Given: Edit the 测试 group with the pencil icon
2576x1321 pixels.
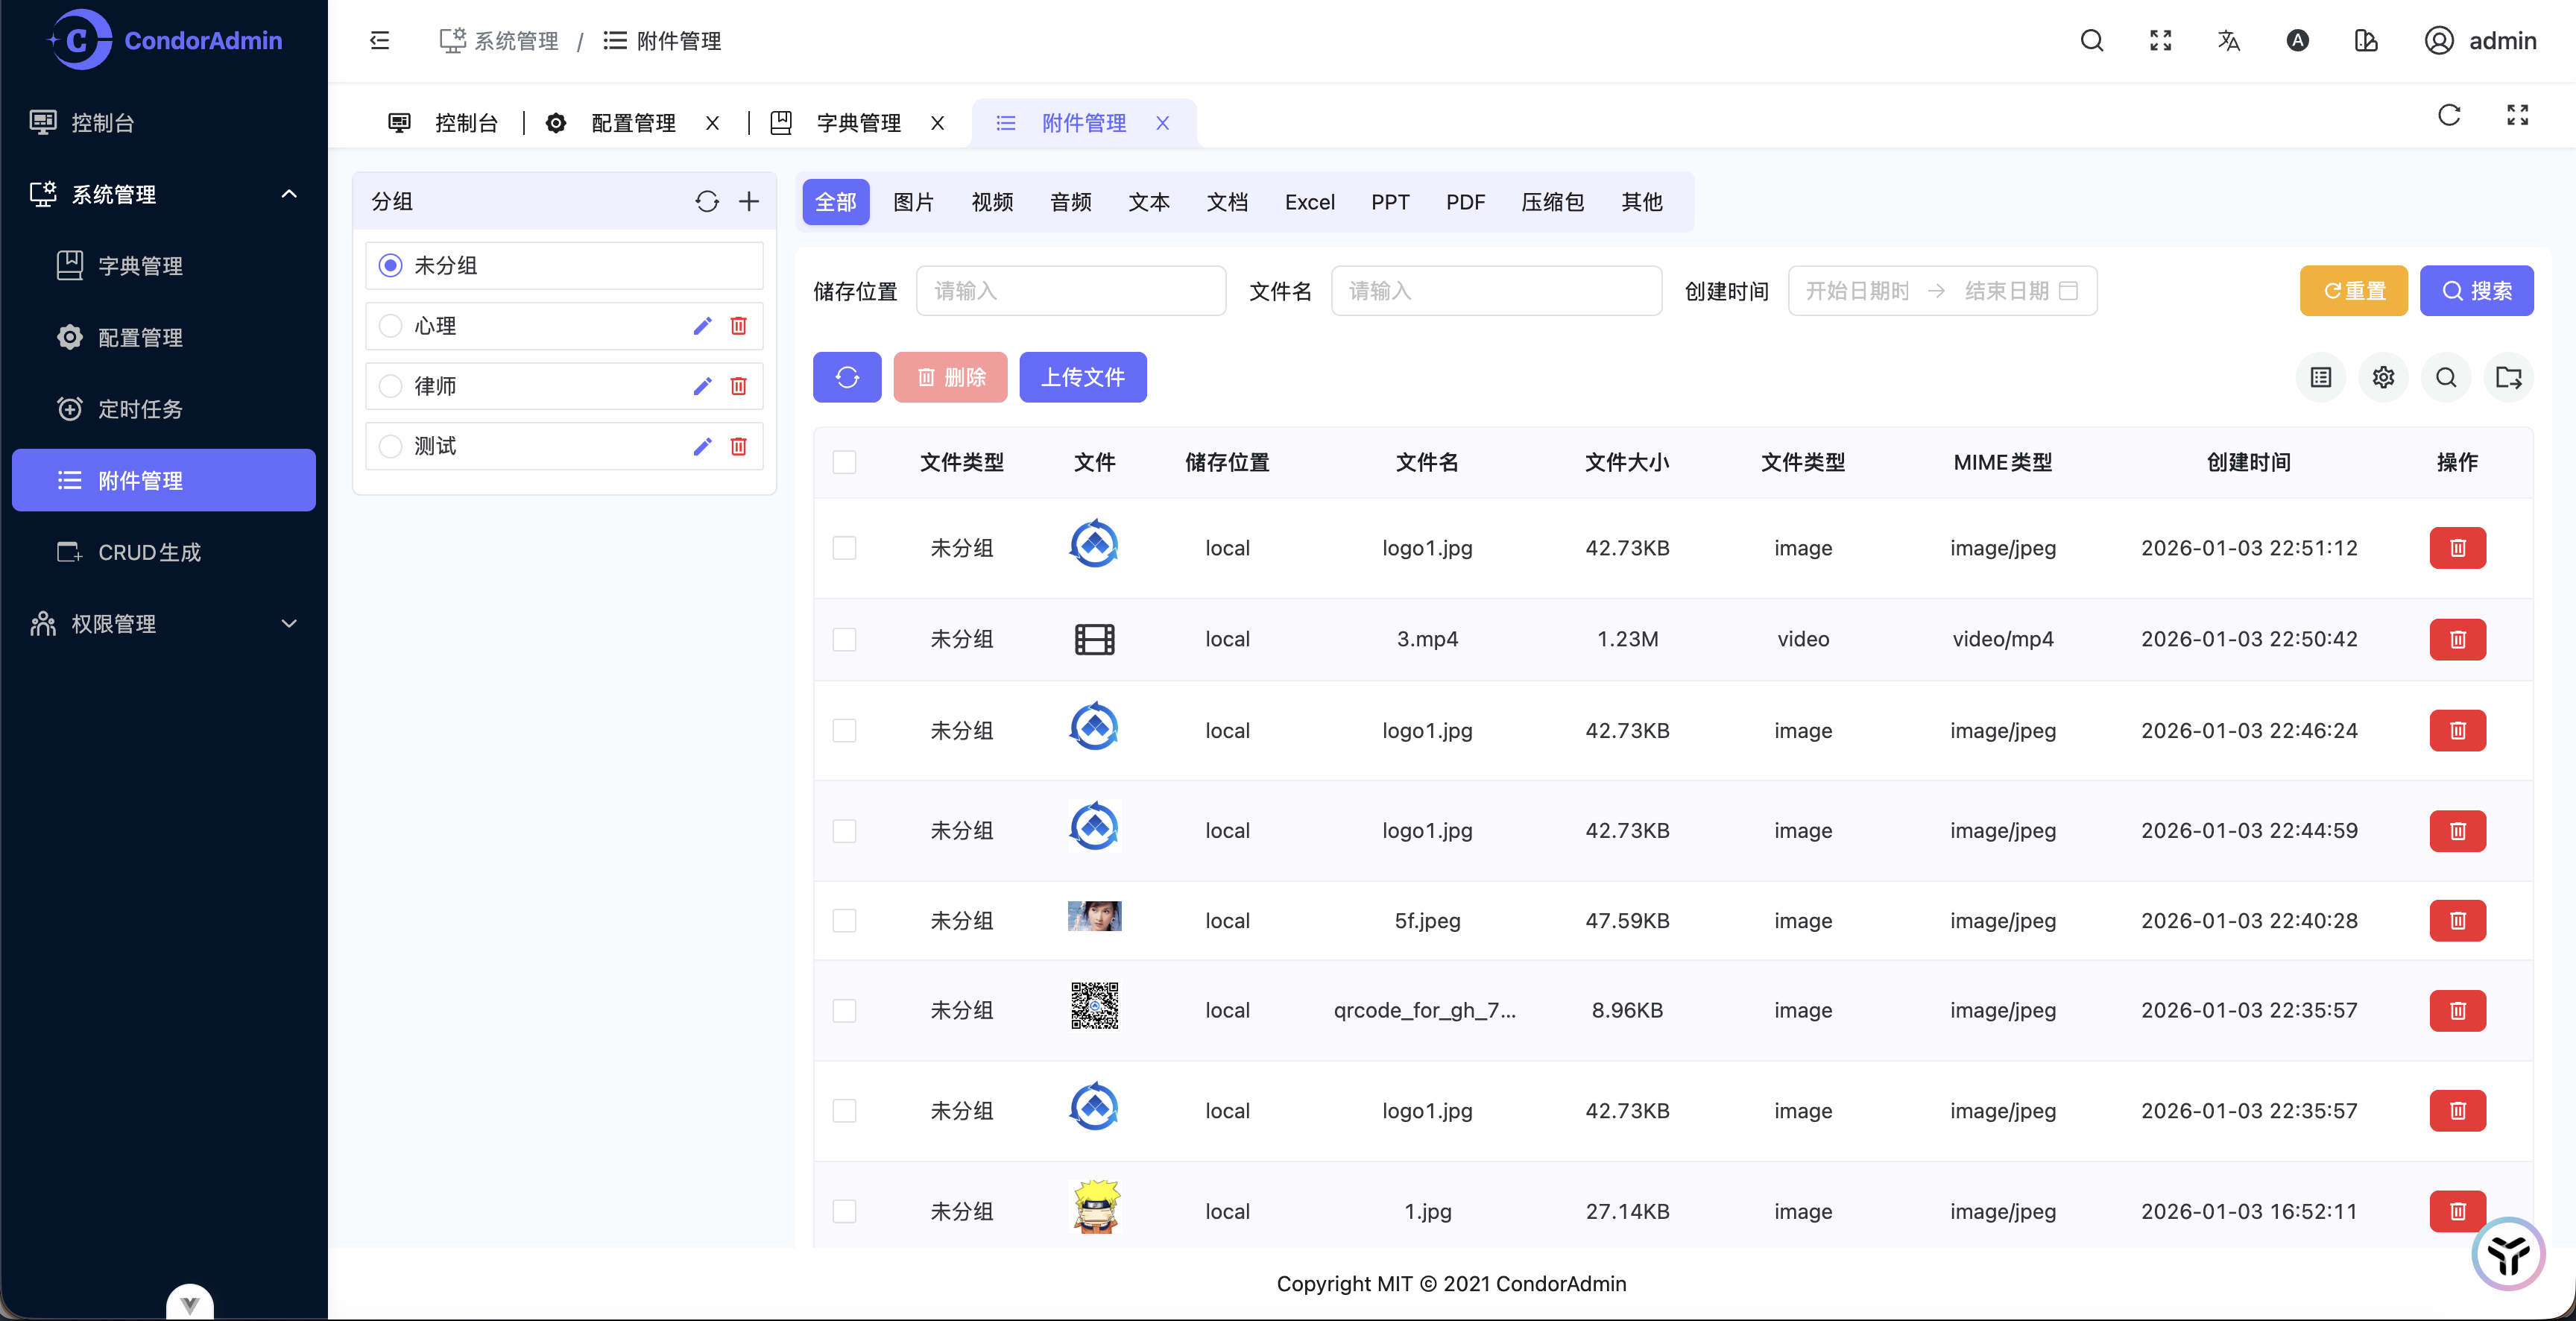Looking at the screenshot, I should pos(702,447).
